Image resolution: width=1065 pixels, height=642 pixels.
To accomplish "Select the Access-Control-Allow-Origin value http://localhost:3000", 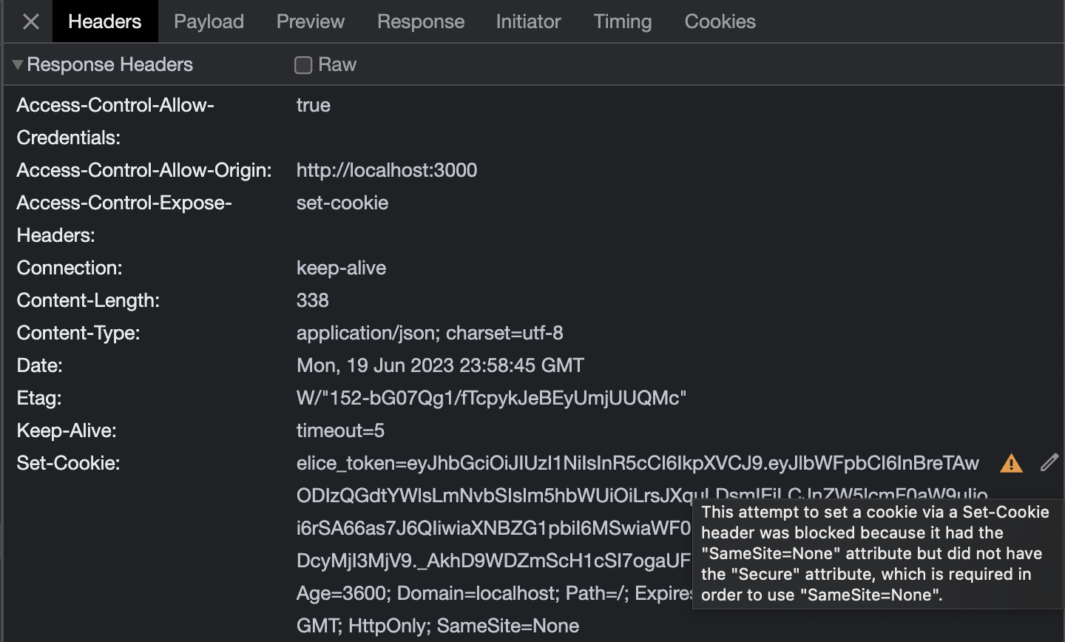I will click(387, 170).
